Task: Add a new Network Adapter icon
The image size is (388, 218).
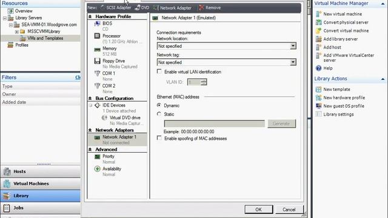Action: (156, 8)
